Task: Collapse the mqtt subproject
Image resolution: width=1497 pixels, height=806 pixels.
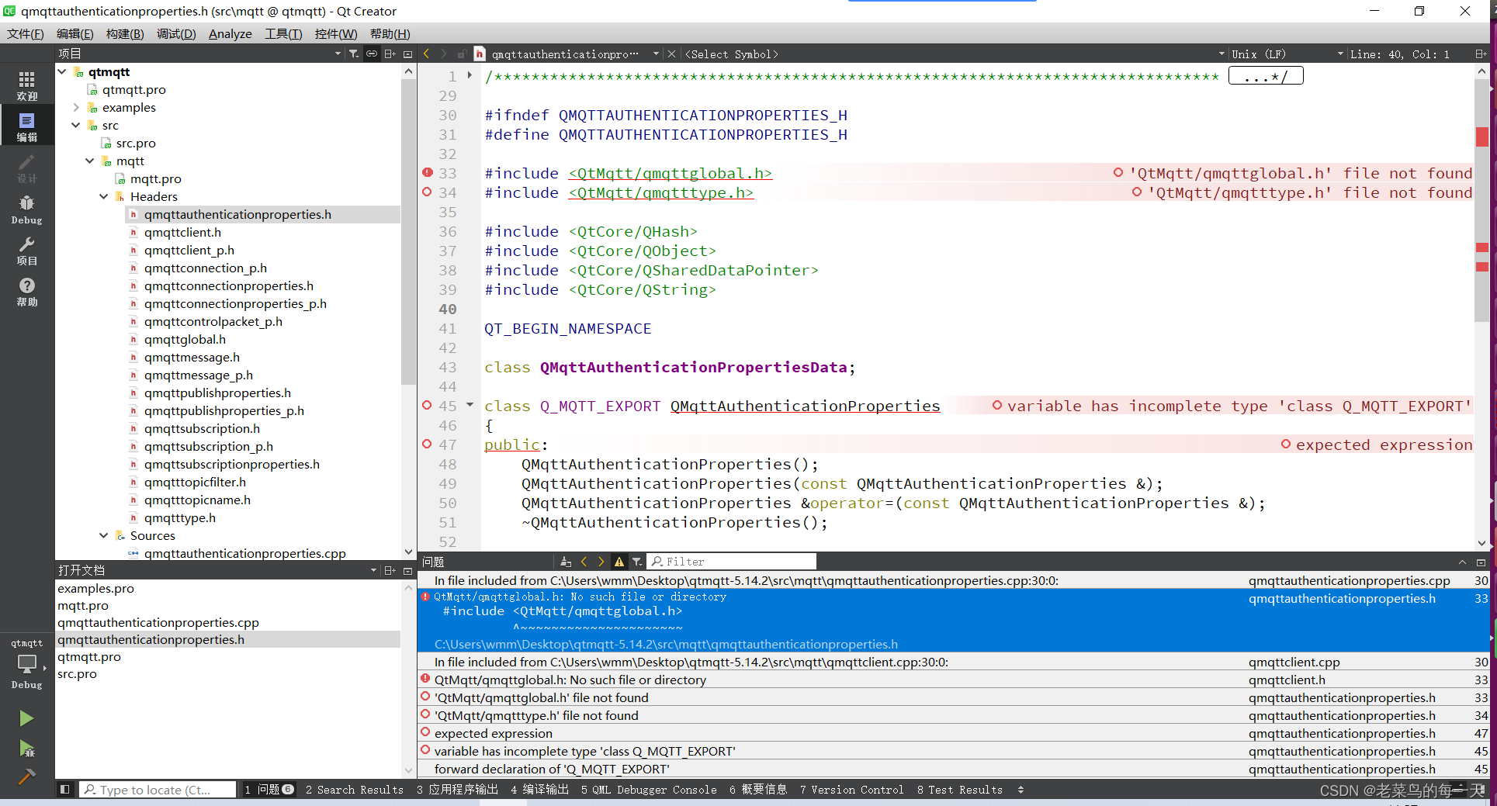Action: click(90, 161)
